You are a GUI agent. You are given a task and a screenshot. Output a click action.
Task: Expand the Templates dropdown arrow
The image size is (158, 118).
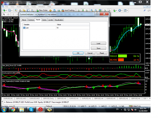coord(127,10)
